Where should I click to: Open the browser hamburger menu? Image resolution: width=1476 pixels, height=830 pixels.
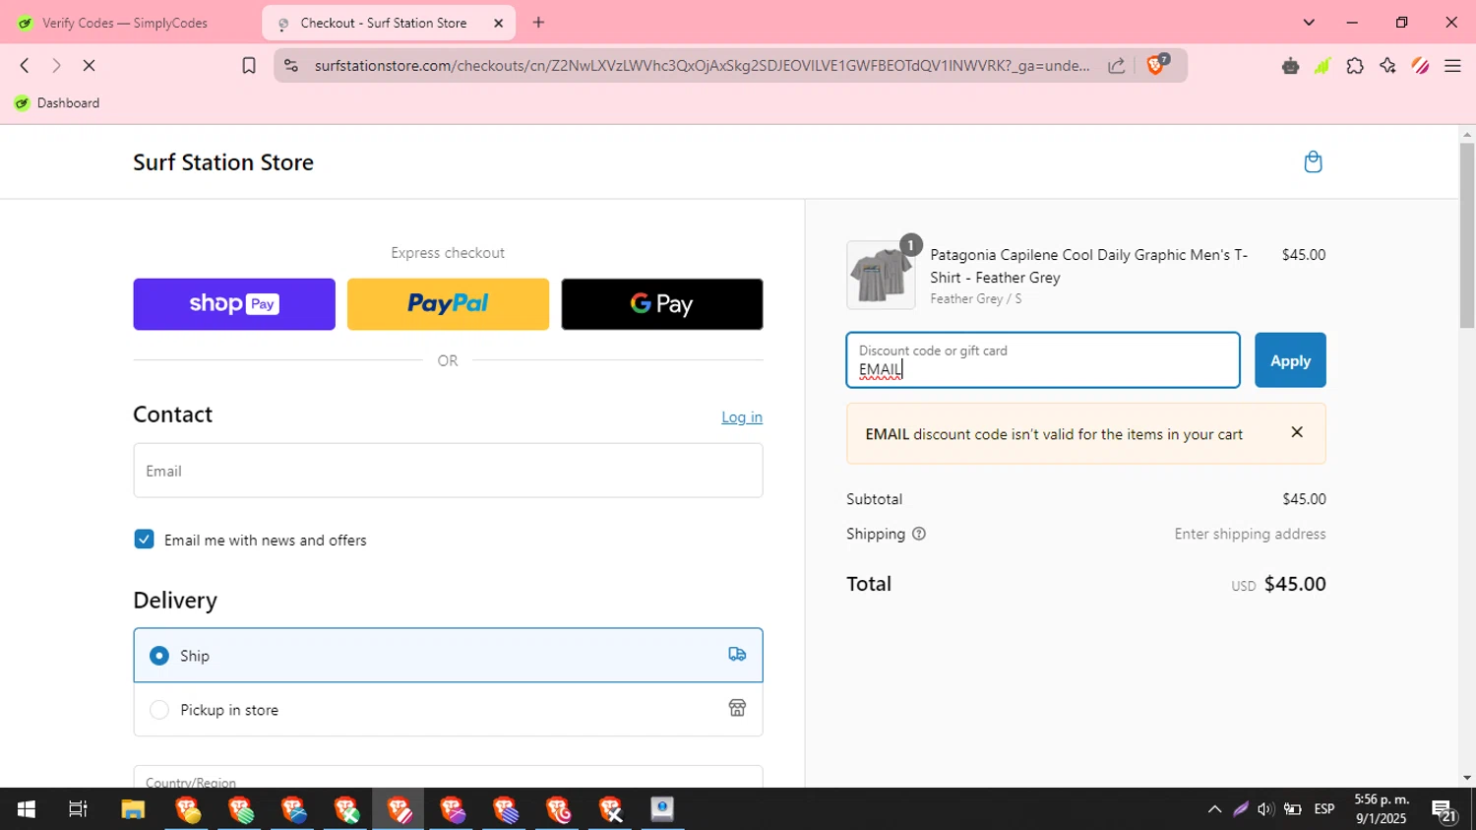(1452, 66)
